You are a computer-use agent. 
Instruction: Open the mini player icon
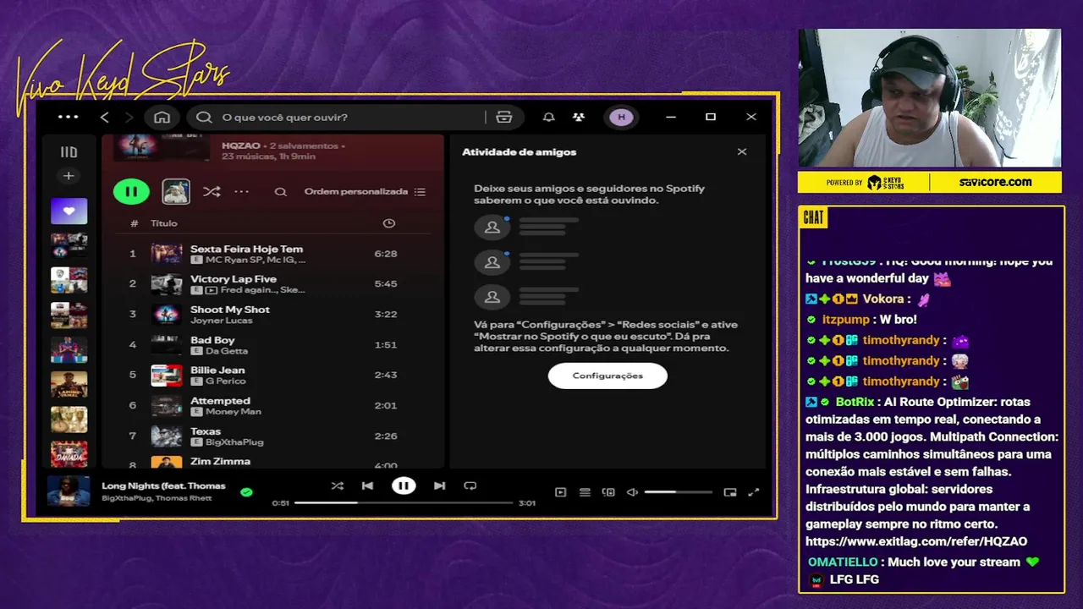pyautogui.click(x=730, y=492)
